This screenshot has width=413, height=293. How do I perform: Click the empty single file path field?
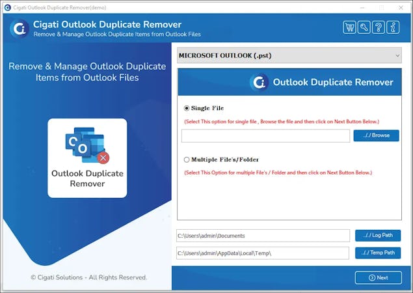tap(265, 135)
